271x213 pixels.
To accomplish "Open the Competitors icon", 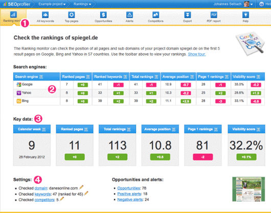I will [155, 15].
